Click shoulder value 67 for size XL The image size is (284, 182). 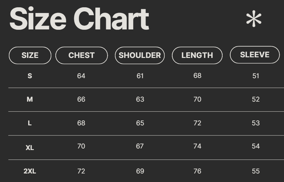pyautogui.click(x=140, y=146)
